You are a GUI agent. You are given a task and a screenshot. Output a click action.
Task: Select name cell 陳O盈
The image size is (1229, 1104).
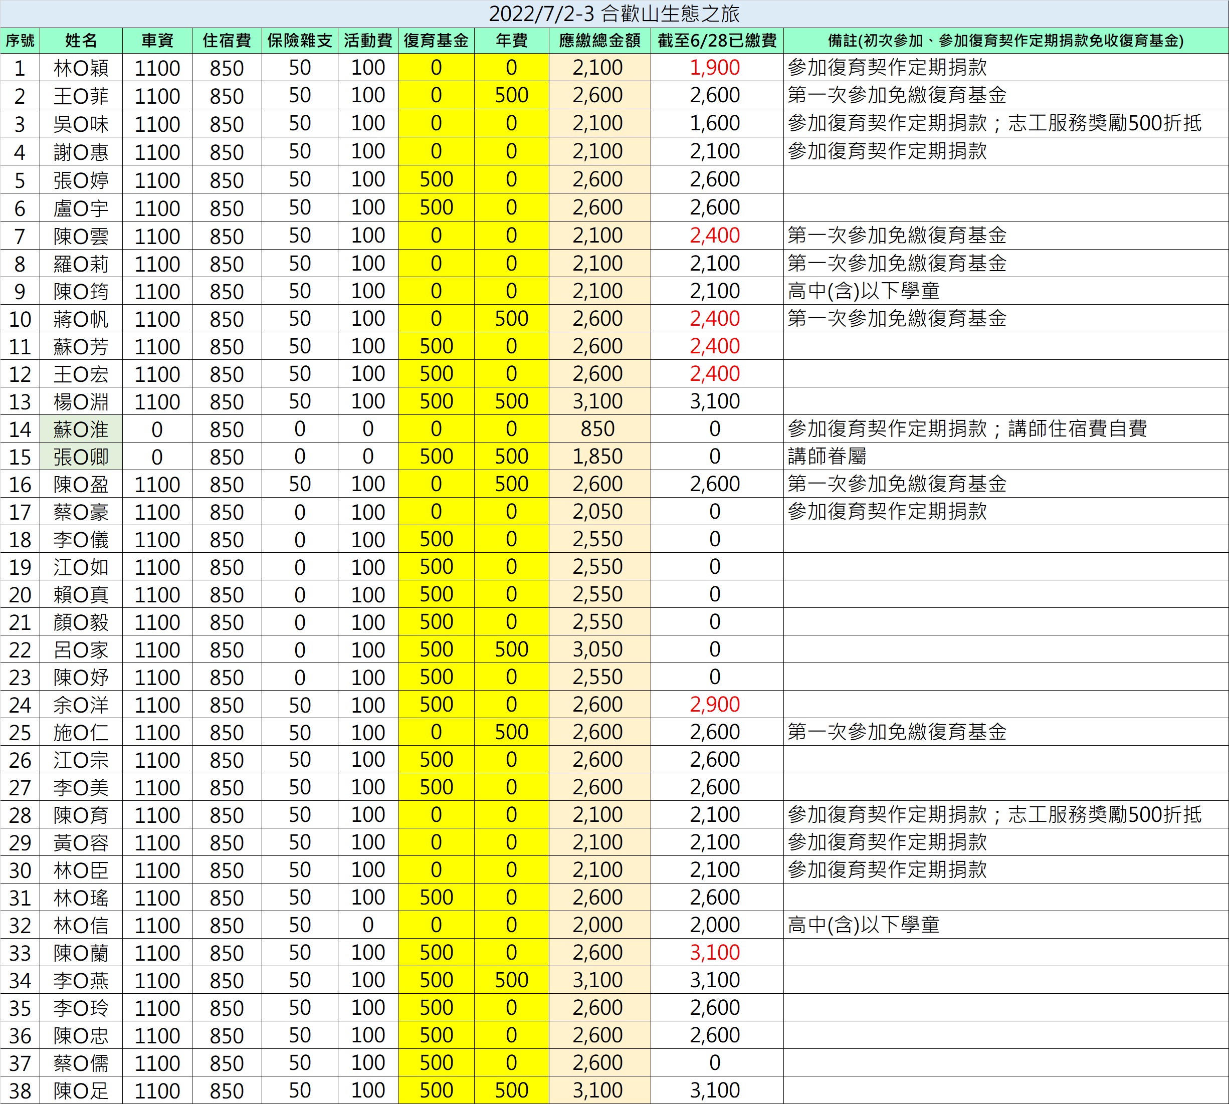81,484
